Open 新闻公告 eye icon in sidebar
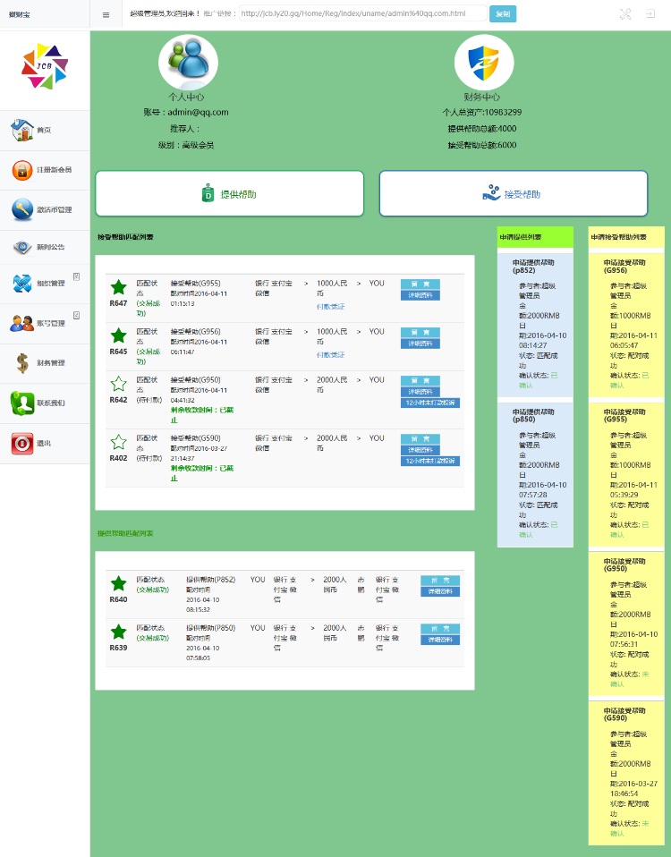This screenshot has height=857, width=671. (x=22, y=247)
